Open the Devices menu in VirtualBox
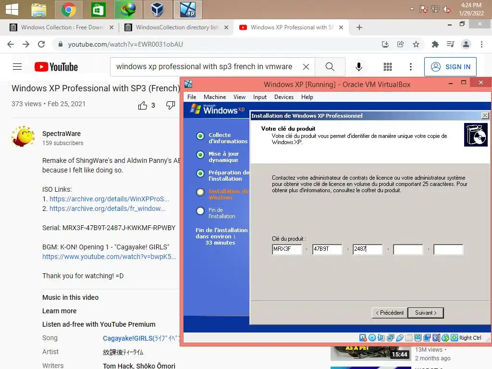The width and height of the screenshot is (492, 369). 284,97
